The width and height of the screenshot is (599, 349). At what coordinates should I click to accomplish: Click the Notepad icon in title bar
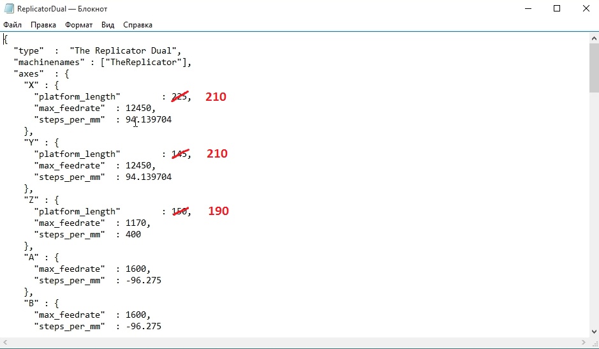[x=9, y=8]
